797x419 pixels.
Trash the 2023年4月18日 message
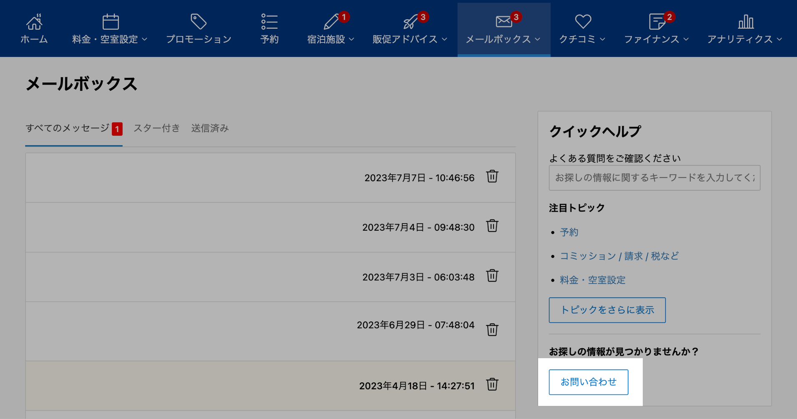(x=492, y=384)
